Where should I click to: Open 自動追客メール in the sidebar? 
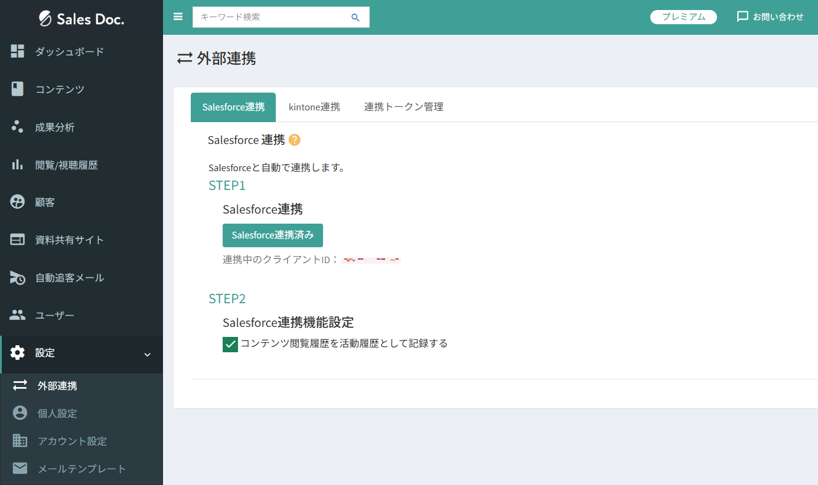(x=70, y=278)
